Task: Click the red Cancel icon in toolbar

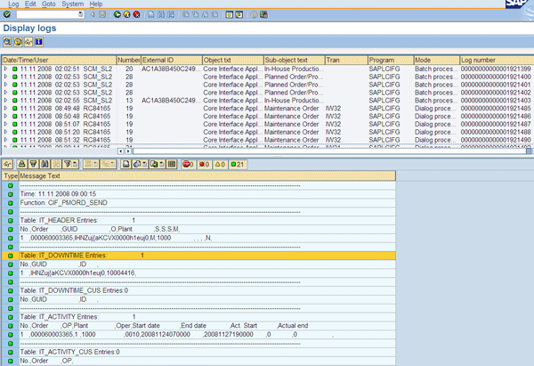Action: pyautogui.click(x=138, y=16)
